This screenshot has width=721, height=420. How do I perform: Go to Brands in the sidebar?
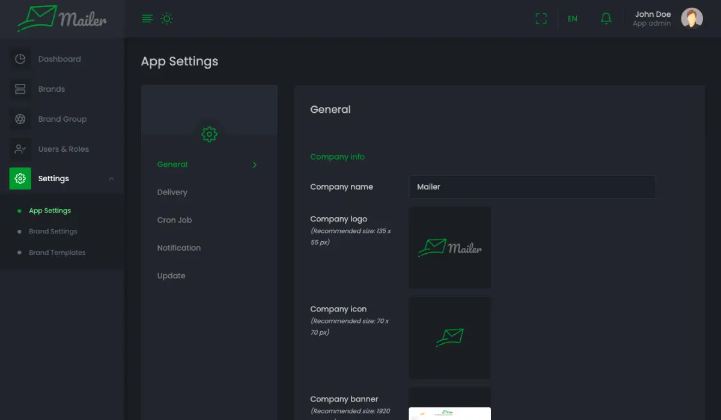tap(52, 89)
